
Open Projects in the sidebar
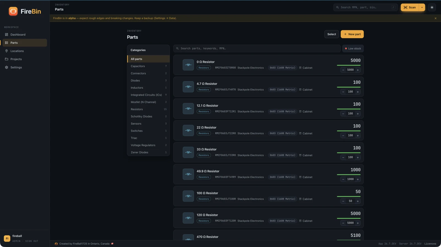point(25,59)
